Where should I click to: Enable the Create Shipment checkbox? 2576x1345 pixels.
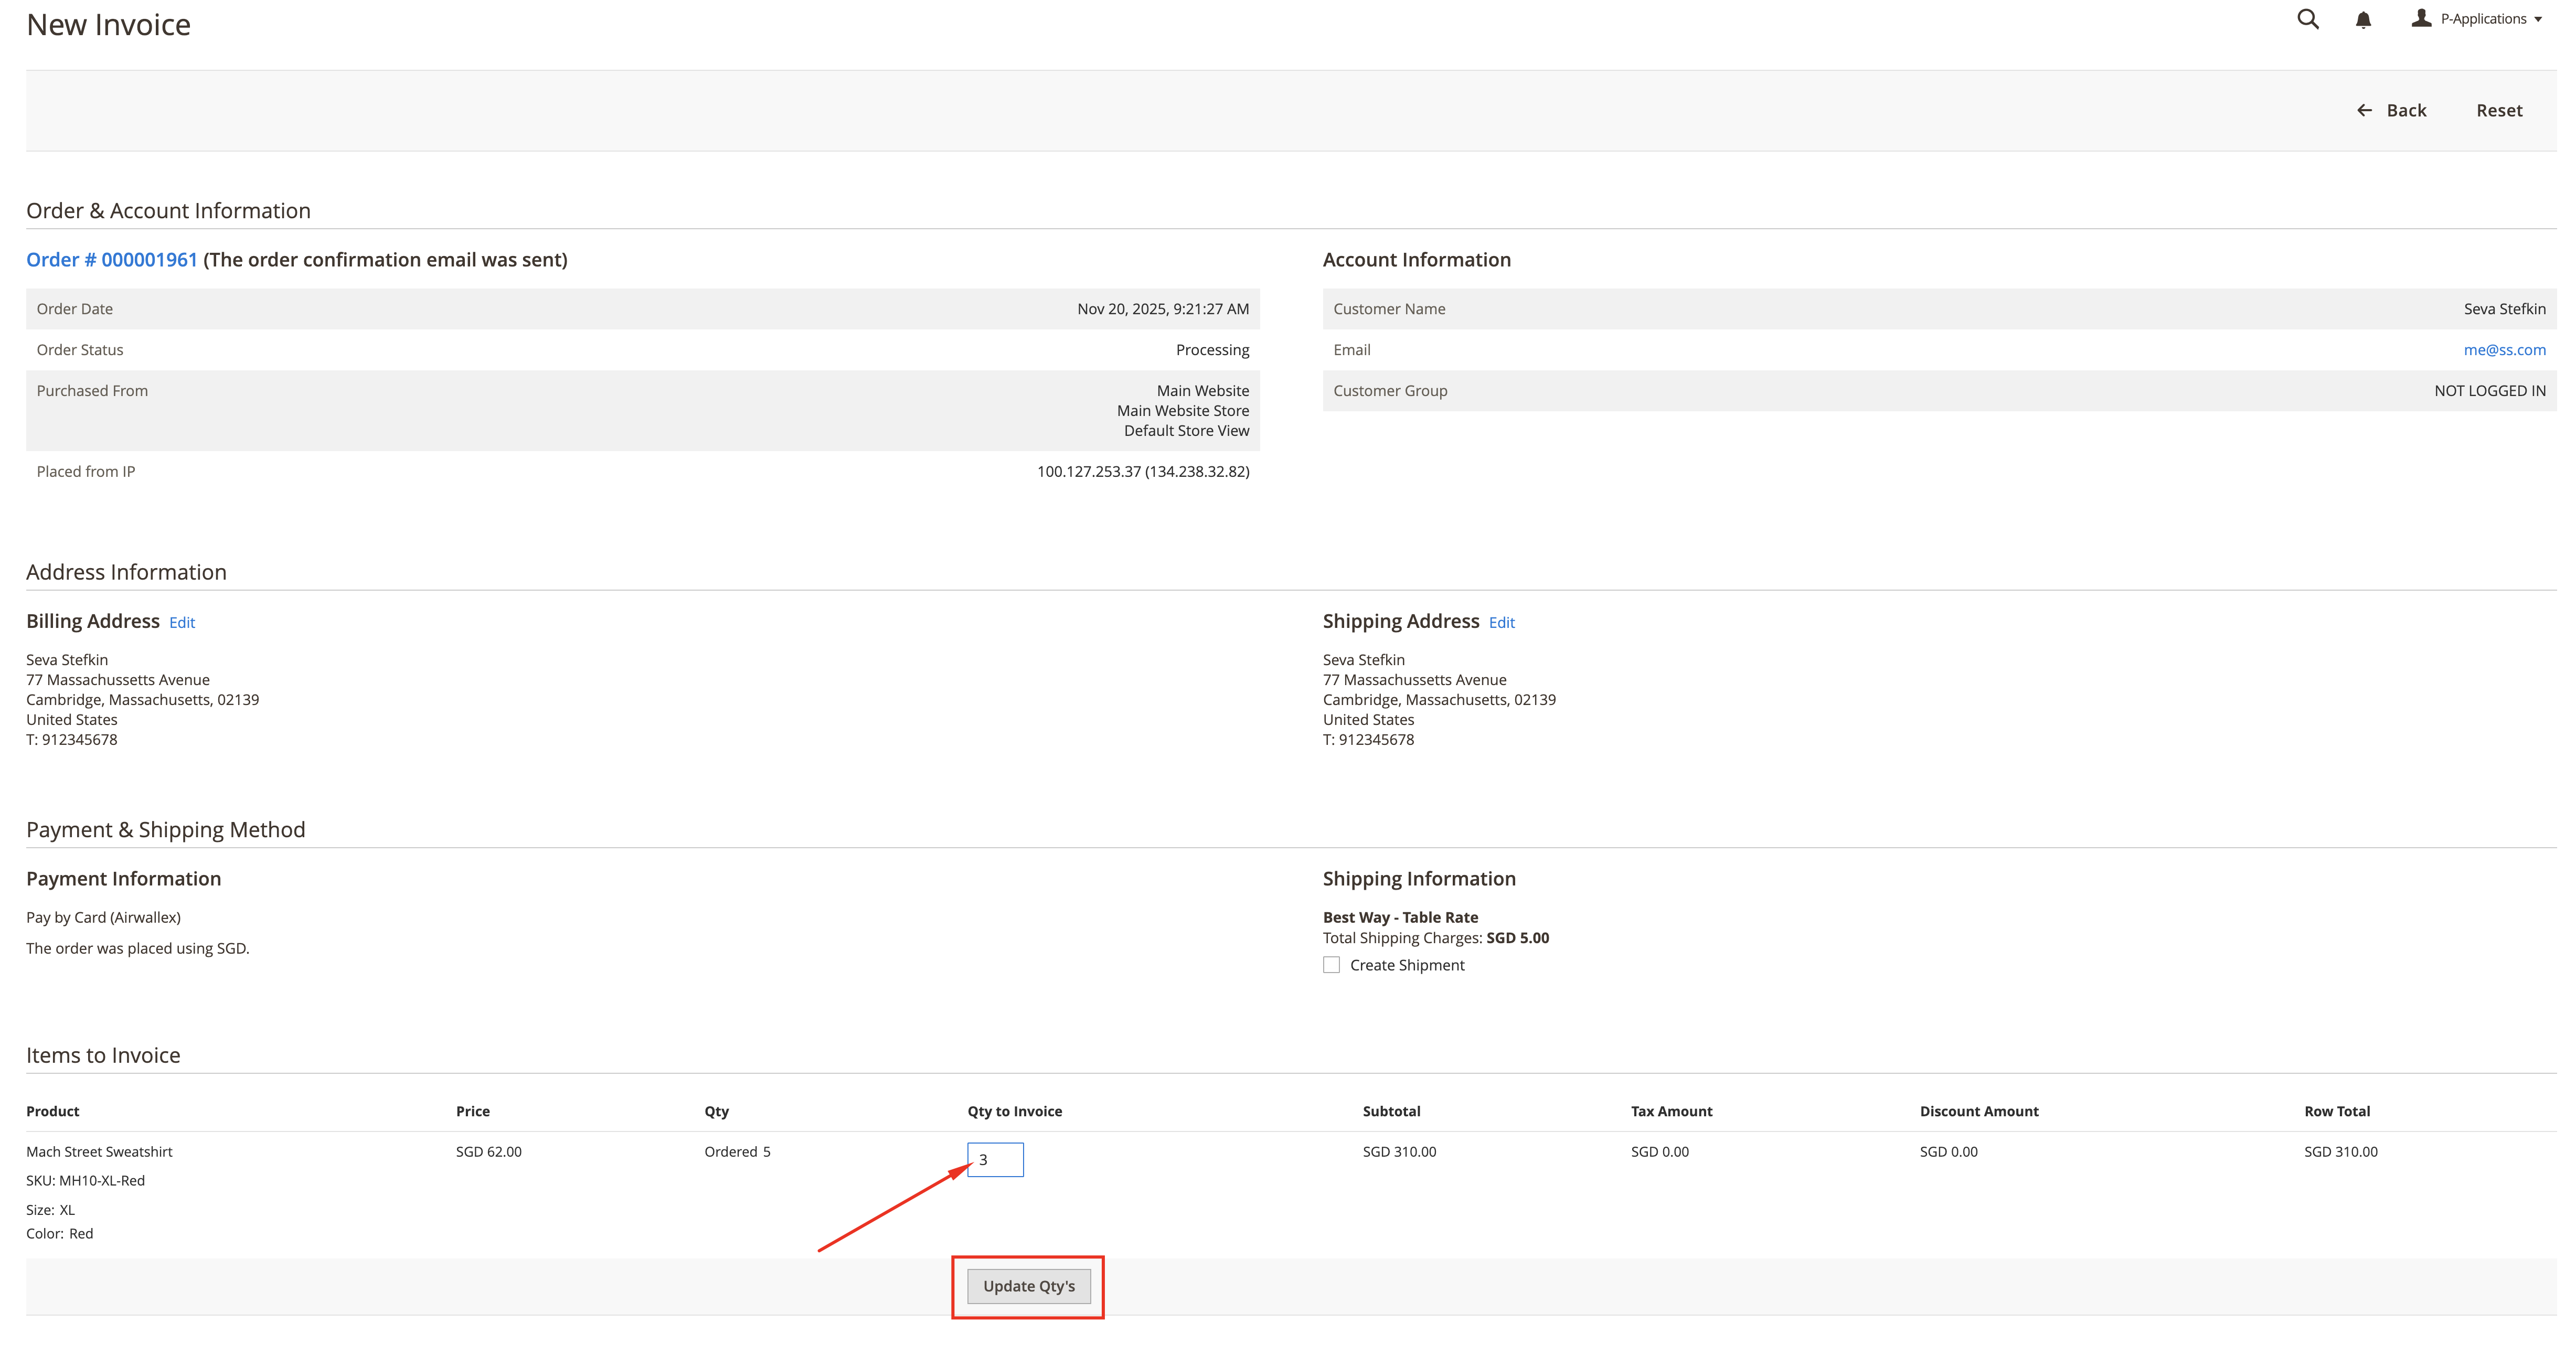click(x=1331, y=965)
